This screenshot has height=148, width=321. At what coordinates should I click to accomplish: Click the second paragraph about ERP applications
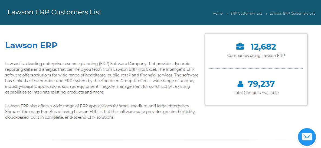(100, 112)
